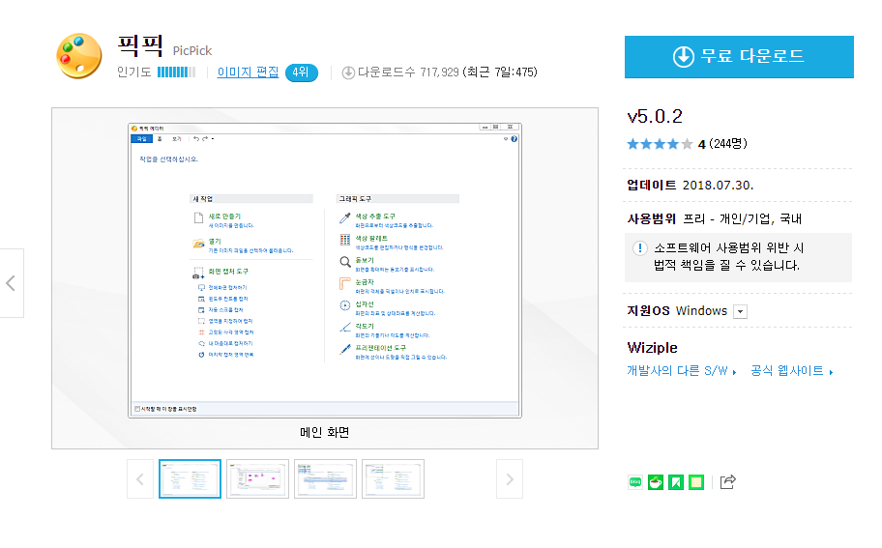This screenshot has height=548, width=882.
Task: Click the external share arrow icon
Action: 727,481
